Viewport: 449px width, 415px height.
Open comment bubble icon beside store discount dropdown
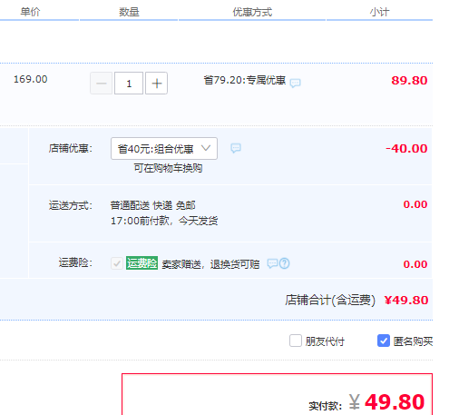pos(236,148)
